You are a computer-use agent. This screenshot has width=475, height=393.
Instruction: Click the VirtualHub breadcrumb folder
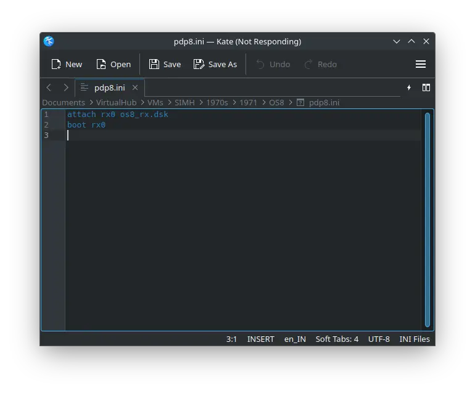tap(117, 102)
